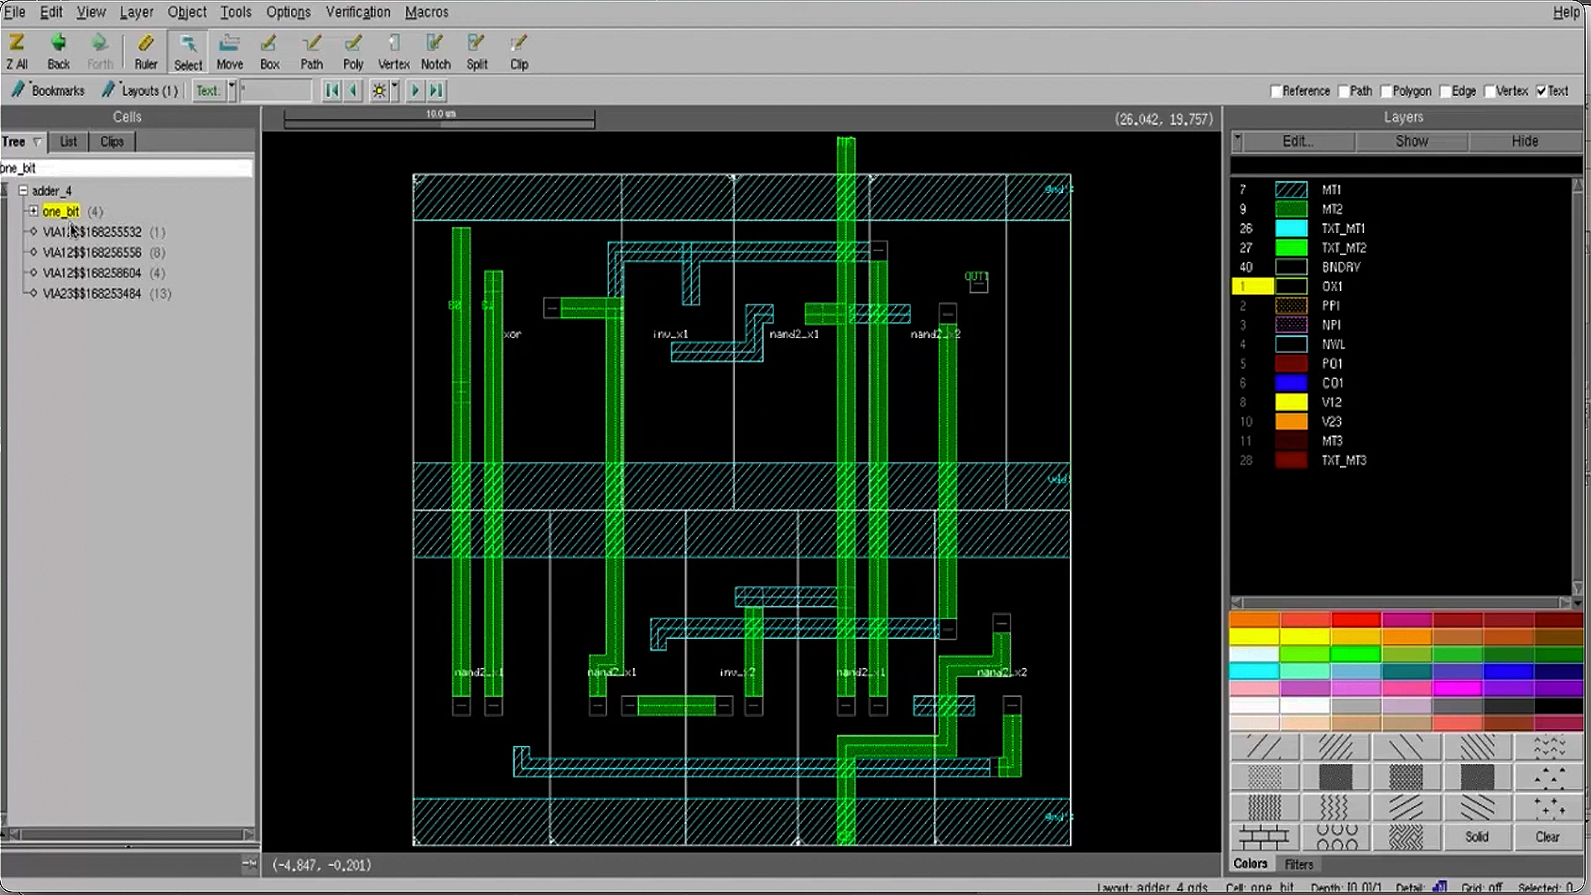Select the Clip tool

[520, 51]
